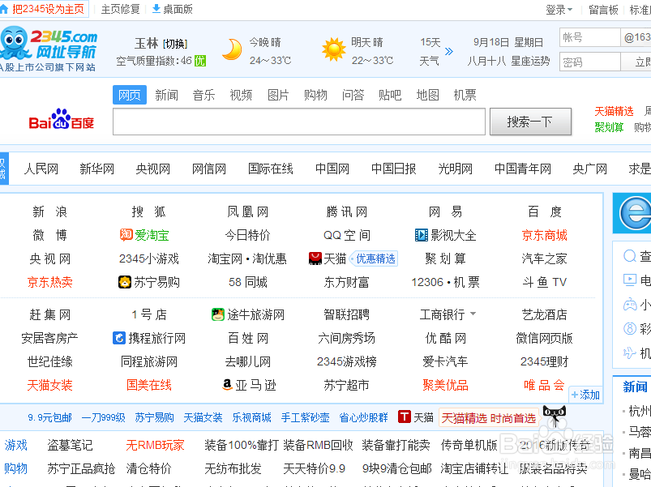Image resolution: width=651 pixels, height=487 pixels.
Task: Switch to the 图片 search tab
Action: click(278, 95)
